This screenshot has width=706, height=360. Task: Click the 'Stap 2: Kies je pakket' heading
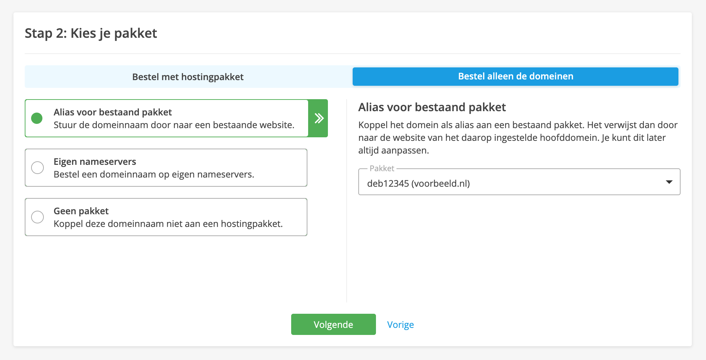(91, 34)
